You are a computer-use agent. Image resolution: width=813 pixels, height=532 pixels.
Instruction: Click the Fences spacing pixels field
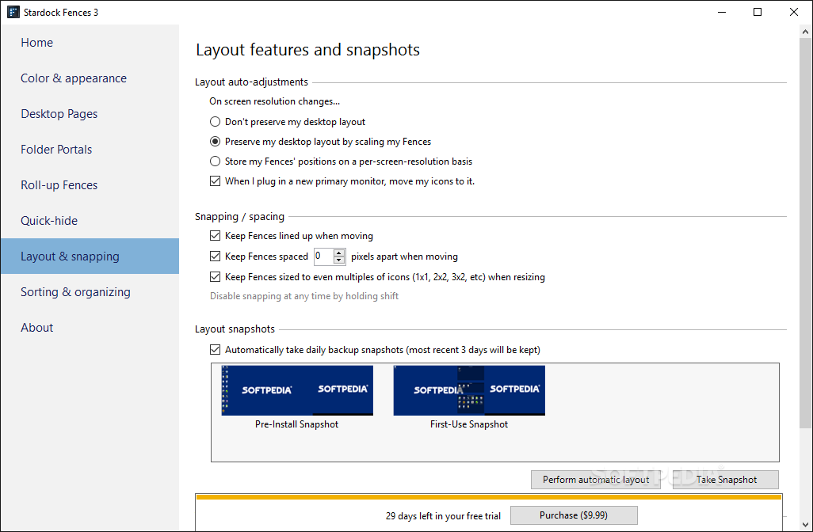[323, 256]
